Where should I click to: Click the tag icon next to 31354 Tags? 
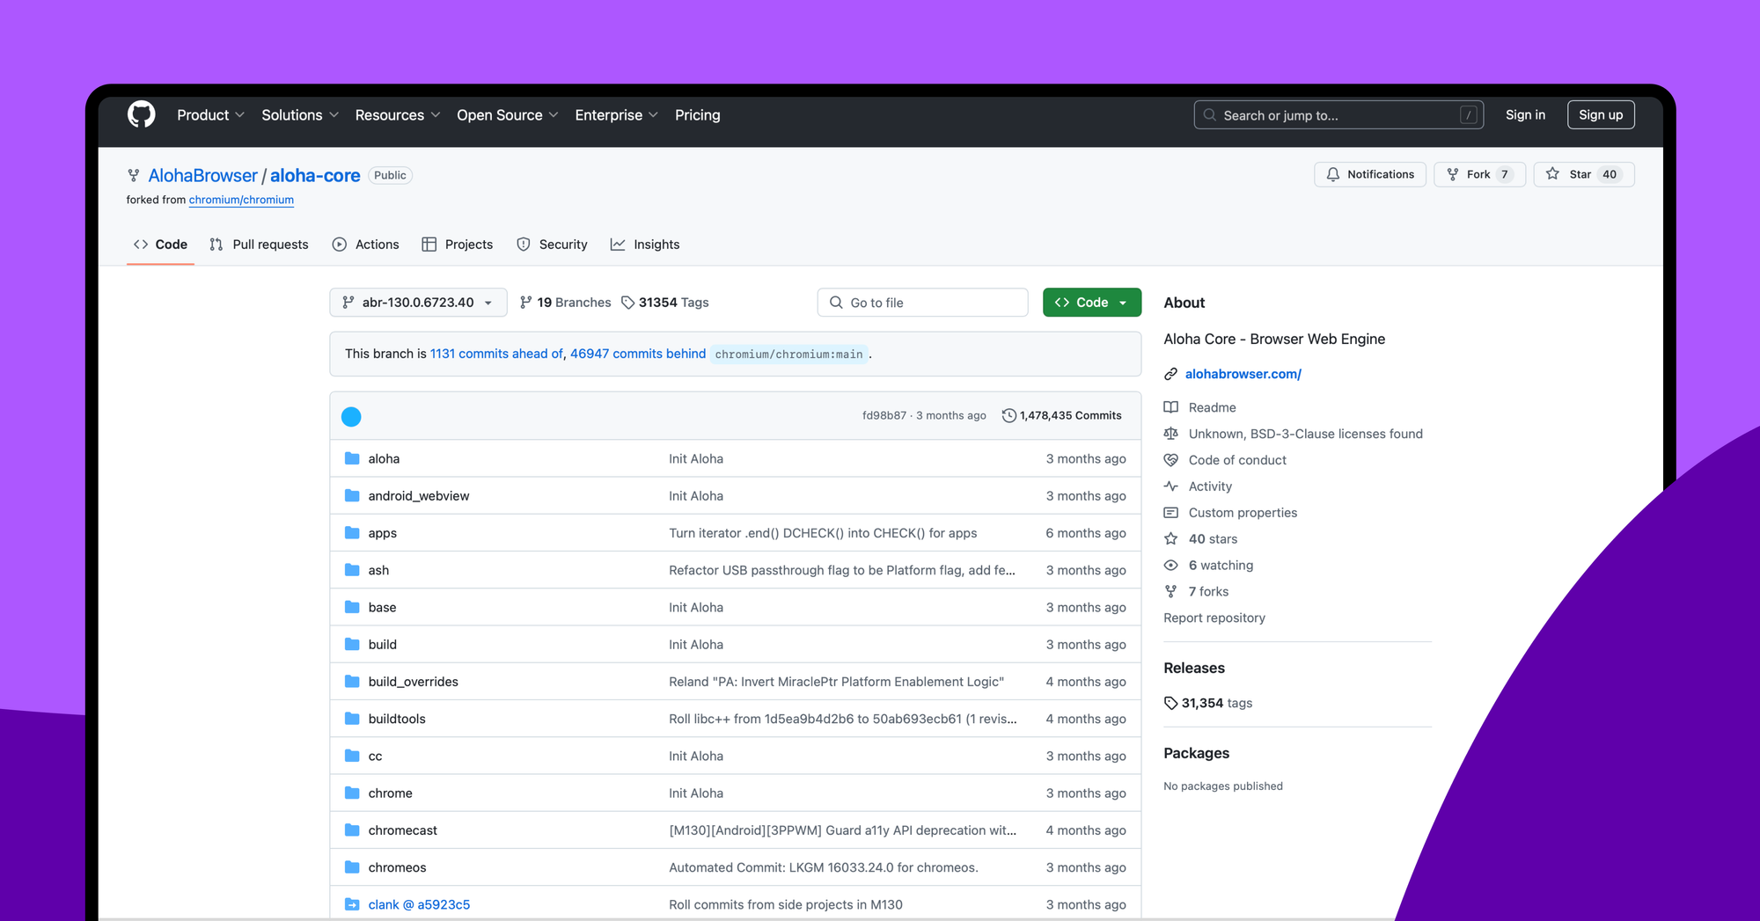point(628,302)
